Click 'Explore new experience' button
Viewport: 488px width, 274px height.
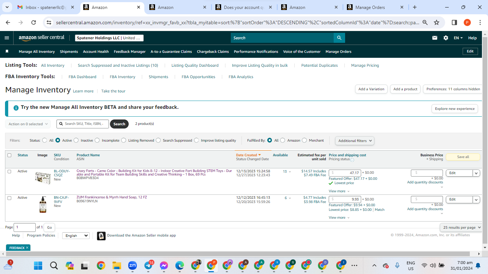pyautogui.click(x=455, y=109)
